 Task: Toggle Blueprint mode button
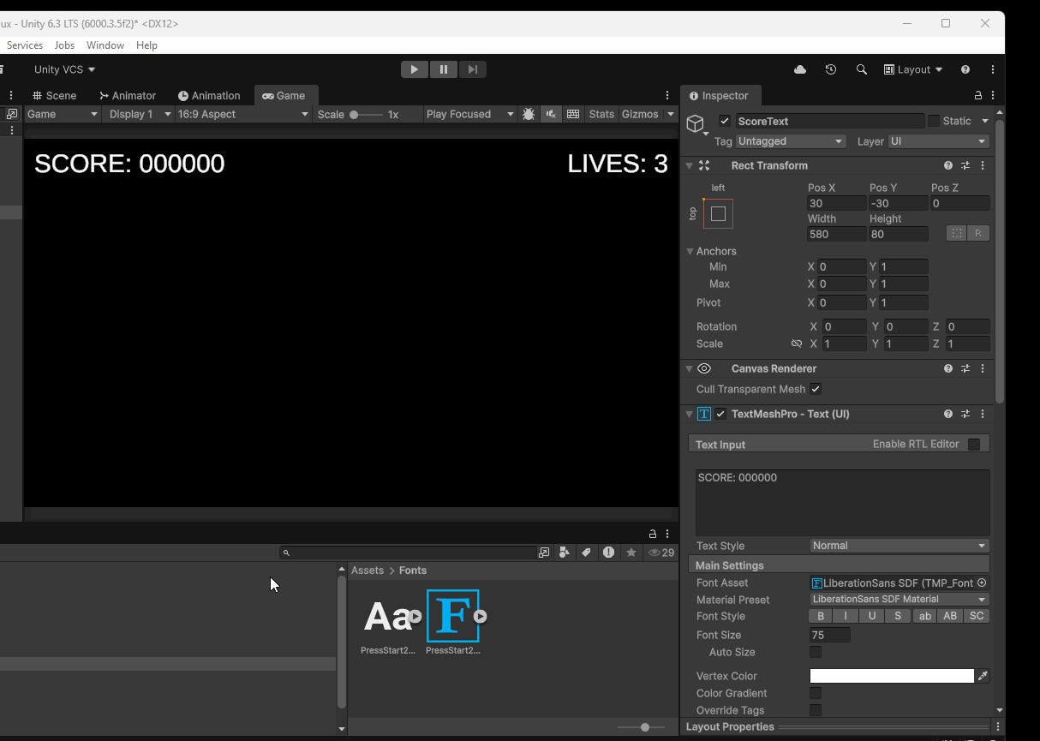(x=957, y=233)
